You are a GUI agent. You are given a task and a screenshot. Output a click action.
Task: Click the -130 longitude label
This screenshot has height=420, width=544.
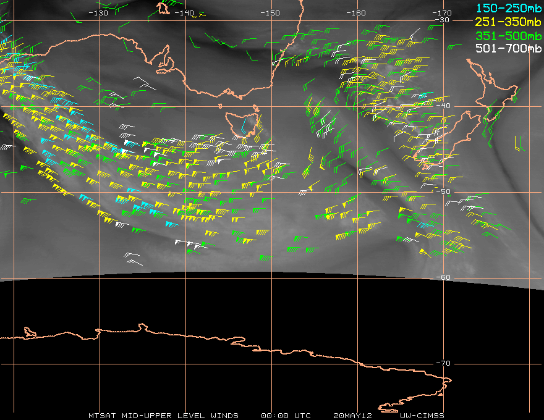(98, 13)
